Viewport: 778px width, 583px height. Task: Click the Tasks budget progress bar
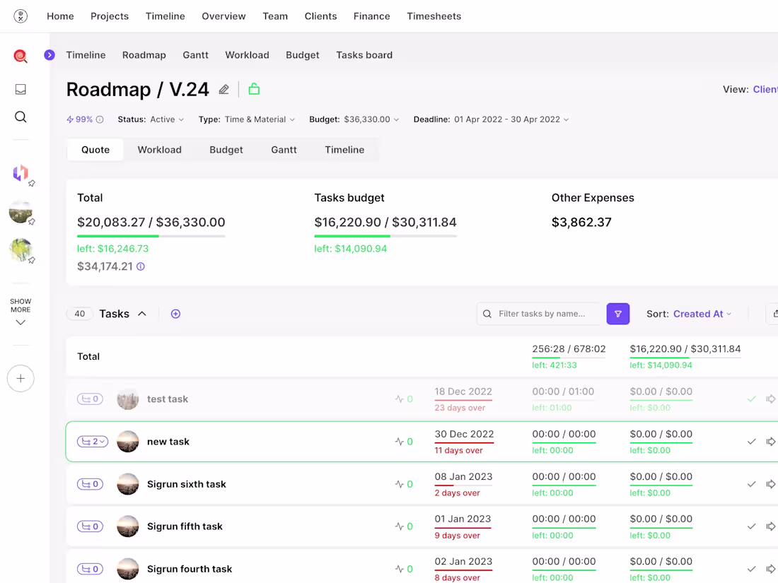coord(385,236)
